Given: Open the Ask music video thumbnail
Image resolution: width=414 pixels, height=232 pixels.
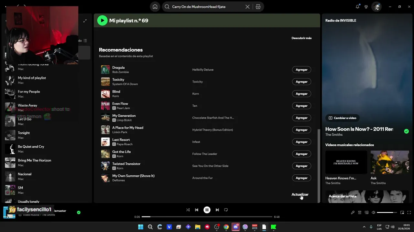Looking at the screenshot, I should [x=390, y=162].
